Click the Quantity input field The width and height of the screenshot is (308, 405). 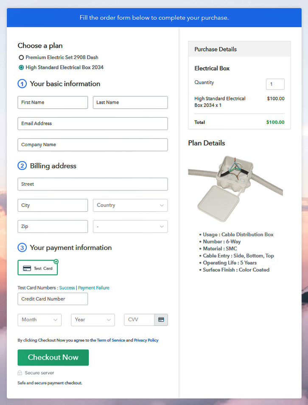[x=275, y=84]
